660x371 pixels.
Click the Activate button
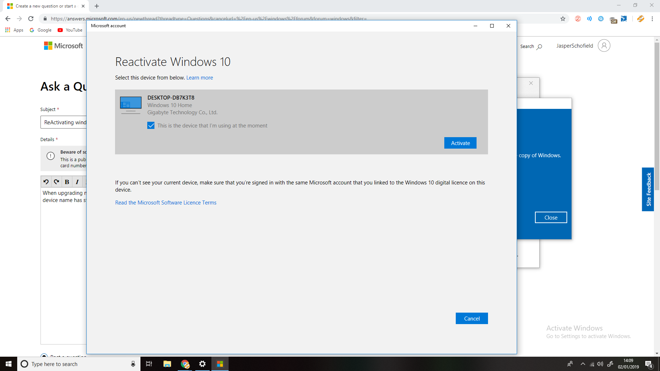pyautogui.click(x=460, y=143)
